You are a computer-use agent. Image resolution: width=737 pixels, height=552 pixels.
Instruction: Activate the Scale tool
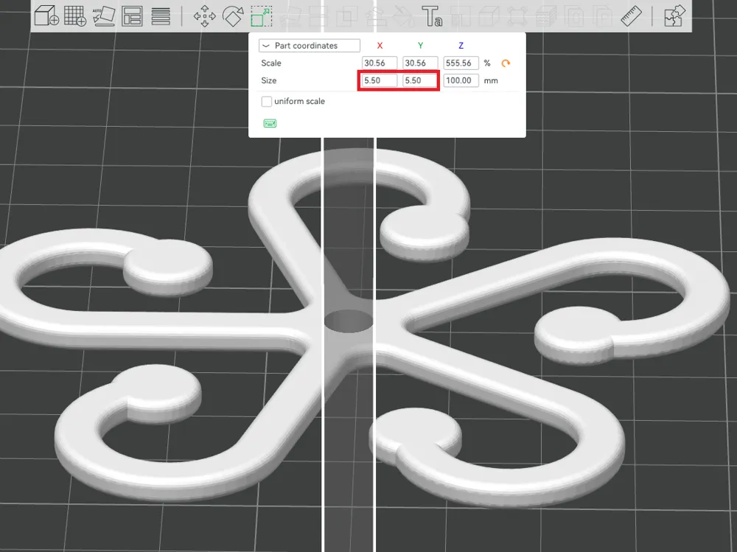pos(259,15)
